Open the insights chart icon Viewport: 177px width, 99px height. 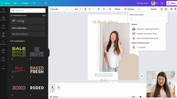[x=162, y=3]
